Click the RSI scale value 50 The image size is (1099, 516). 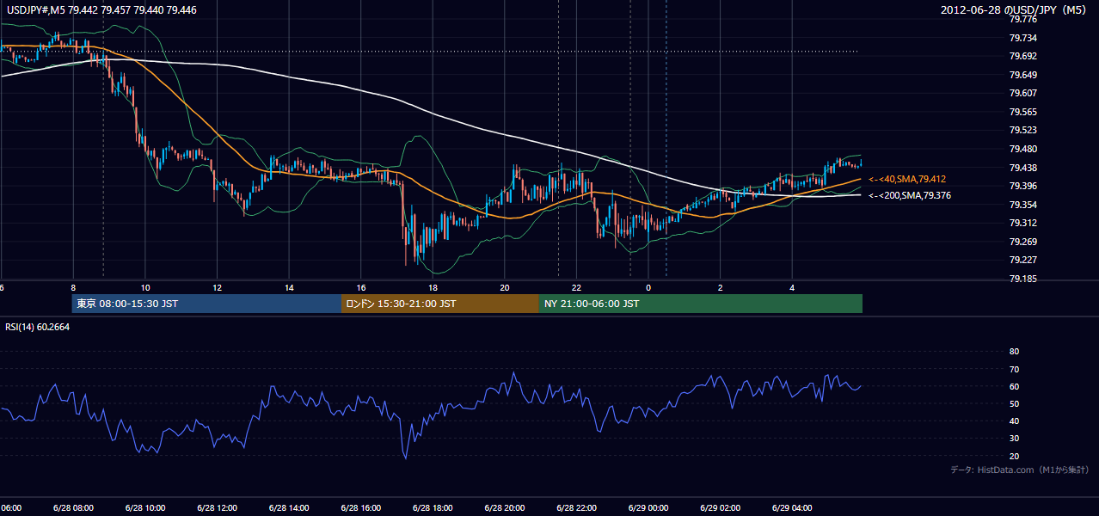1014,403
